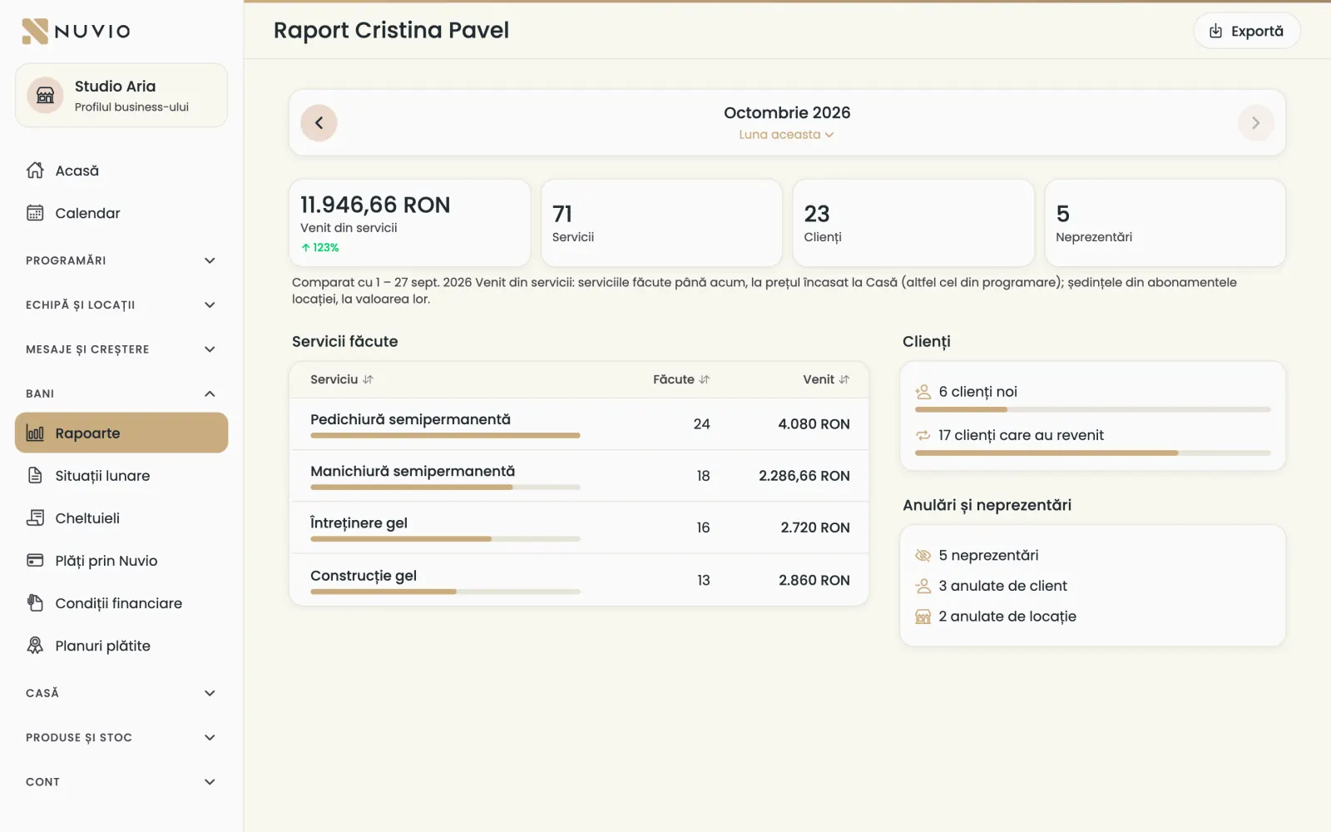Click the Planuri plătite badge icon

(x=35, y=645)
